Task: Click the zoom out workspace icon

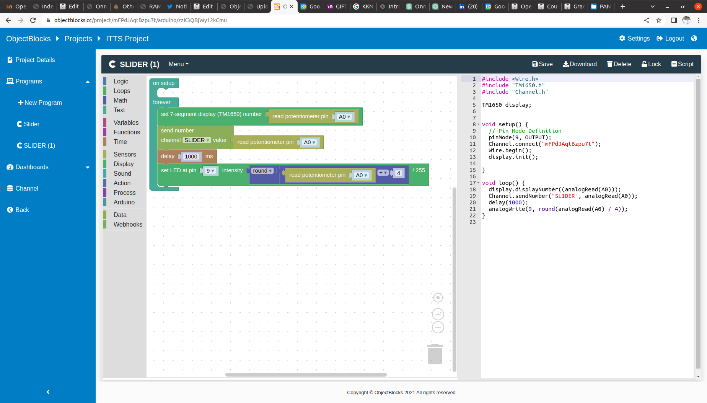Action: (438, 328)
